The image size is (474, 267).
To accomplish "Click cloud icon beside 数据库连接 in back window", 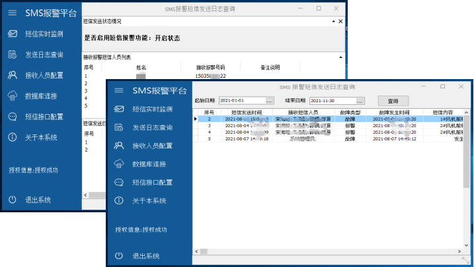I will click(x=13, y=96).
